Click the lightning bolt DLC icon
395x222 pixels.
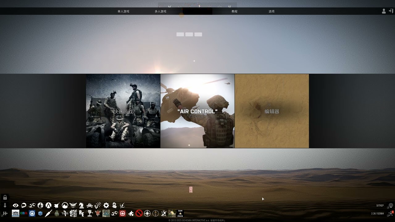pos(123,205)
